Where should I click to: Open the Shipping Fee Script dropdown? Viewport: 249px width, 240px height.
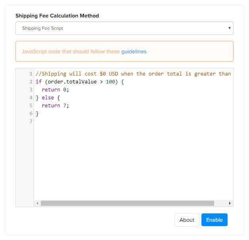coord(125,28)
